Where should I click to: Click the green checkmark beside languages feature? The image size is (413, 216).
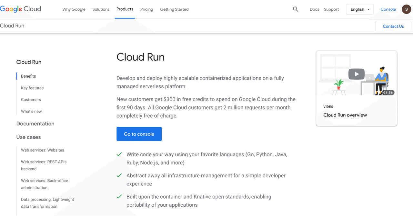[119, 154]
